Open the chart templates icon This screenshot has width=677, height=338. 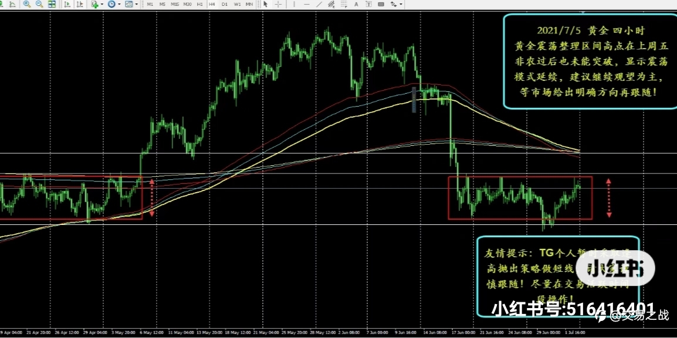(128, 4)
